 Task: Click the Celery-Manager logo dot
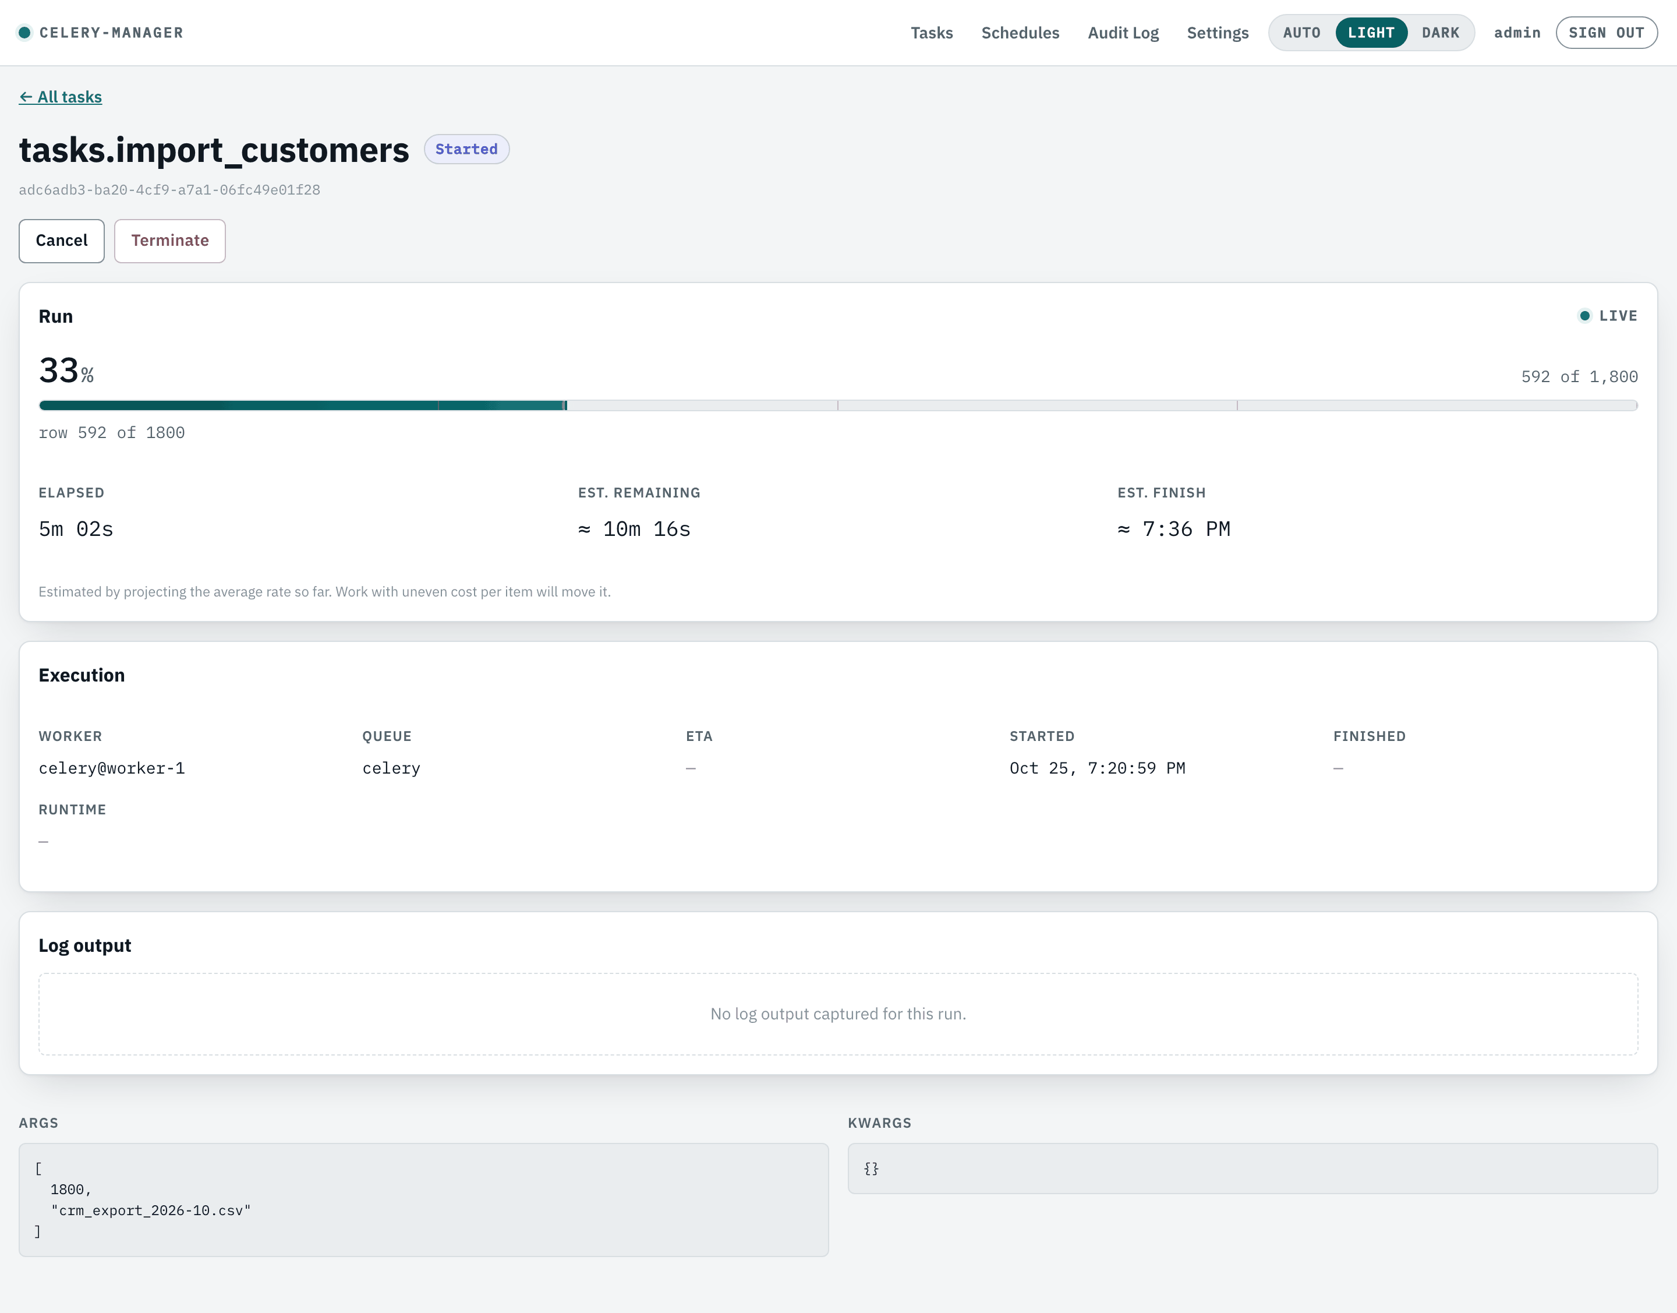[24, 32]
